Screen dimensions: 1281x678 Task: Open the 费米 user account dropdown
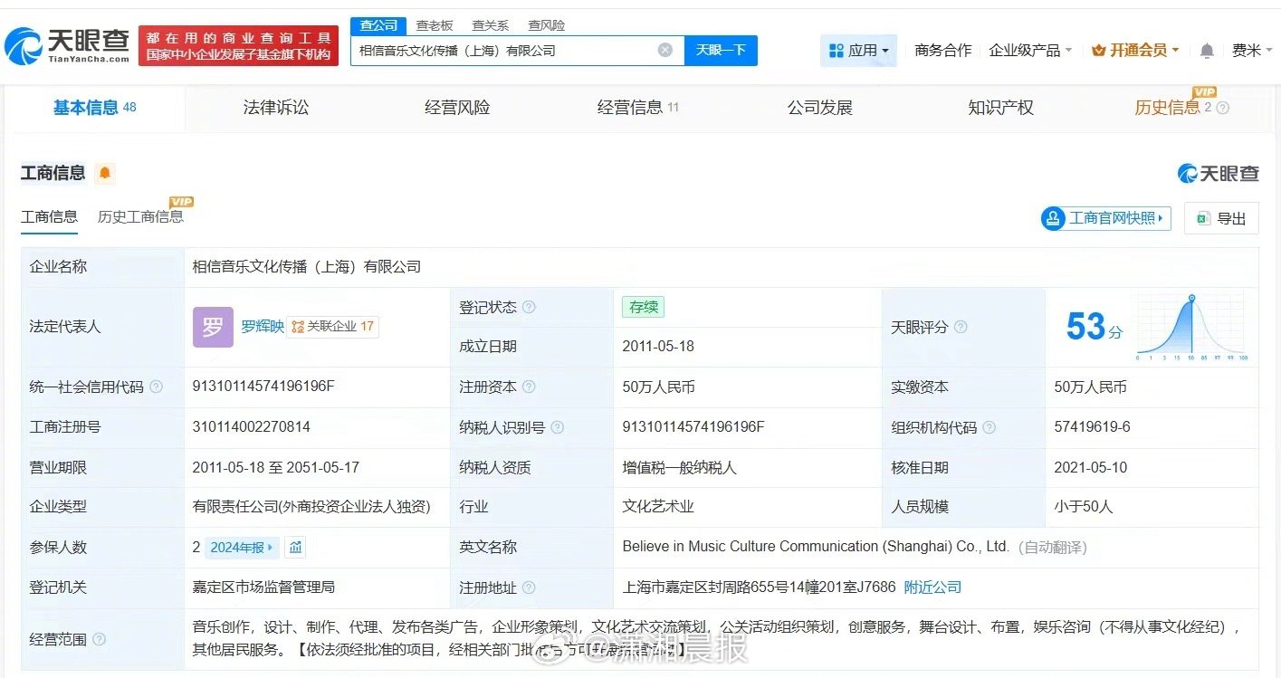tap(1251, 51)
